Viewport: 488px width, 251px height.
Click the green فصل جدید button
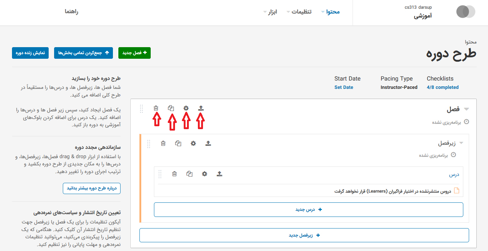point(134,53)
